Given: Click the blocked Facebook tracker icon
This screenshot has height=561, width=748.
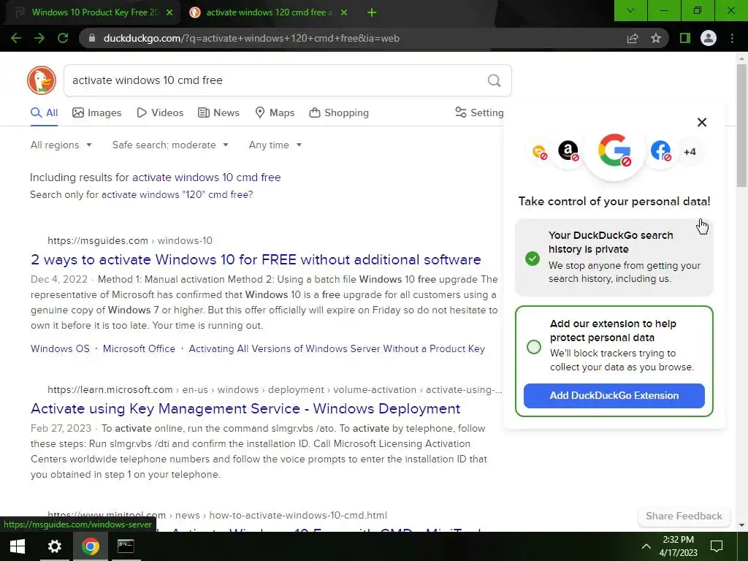Looking at the screenshot, I should [x=660, y=151].
